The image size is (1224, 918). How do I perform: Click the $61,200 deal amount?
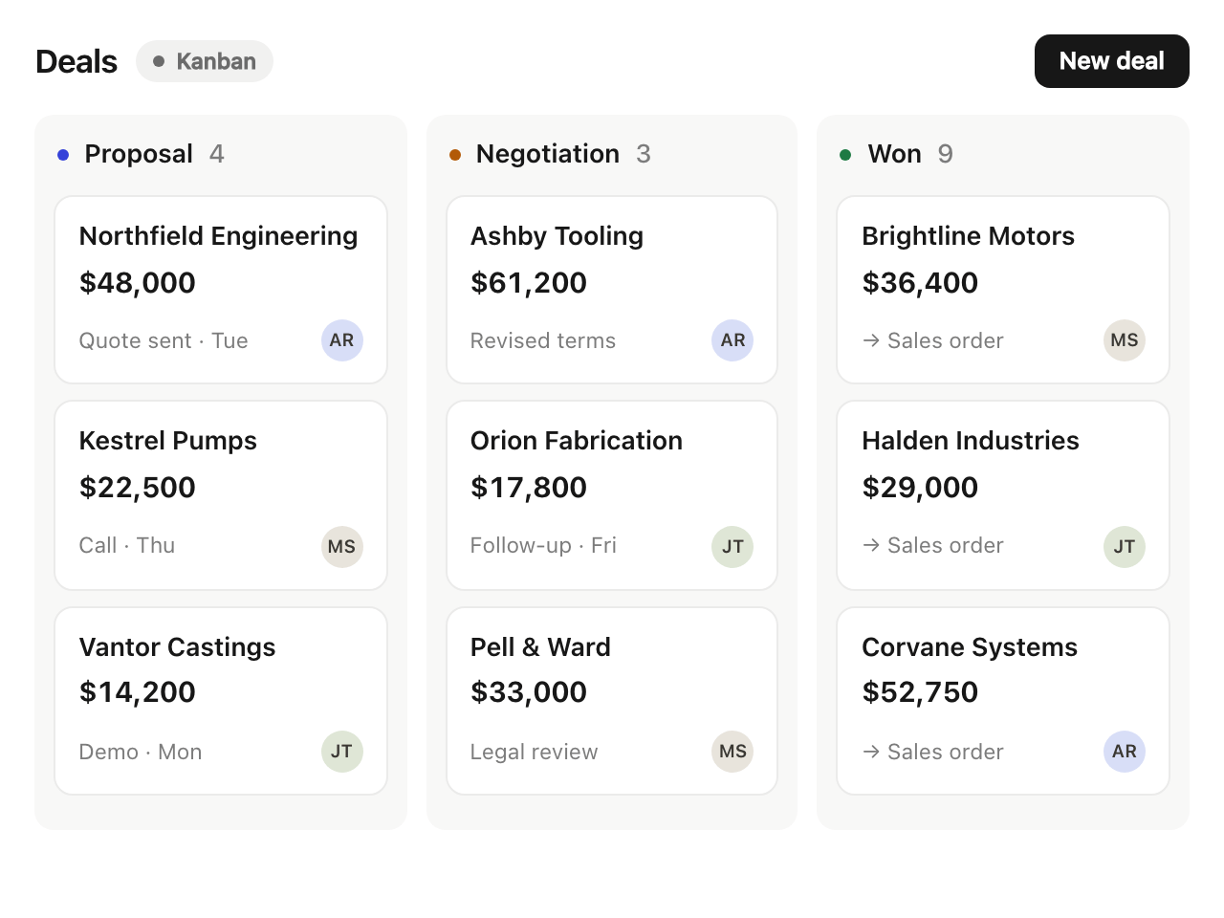(x=529, y=283)
